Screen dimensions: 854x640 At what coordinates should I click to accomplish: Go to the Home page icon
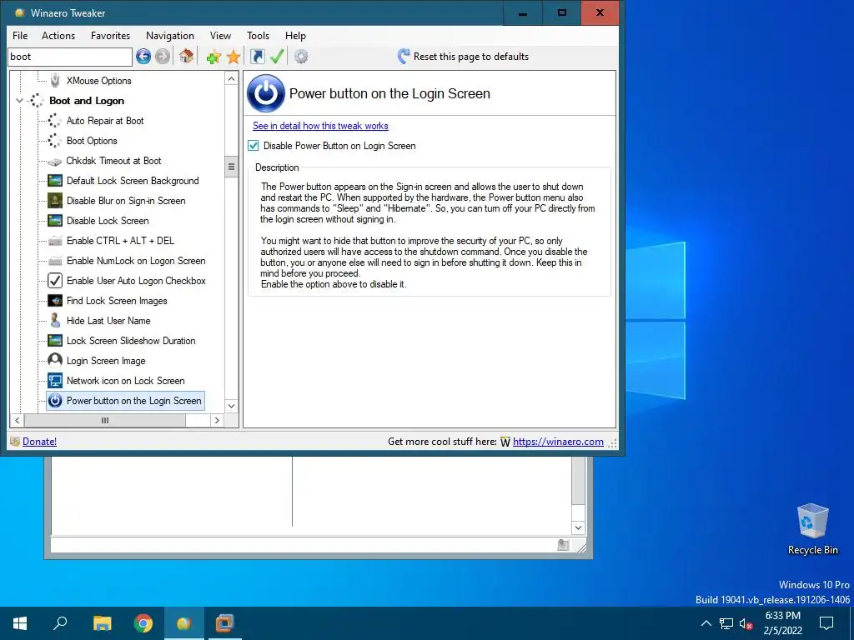186,56
